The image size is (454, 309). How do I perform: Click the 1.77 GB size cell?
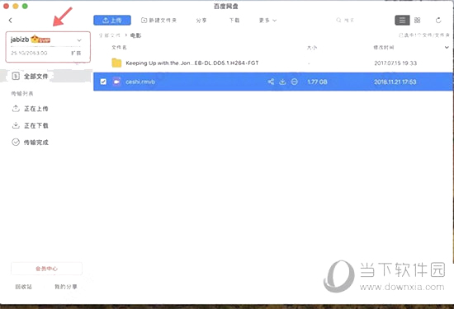tap(317, 82)
